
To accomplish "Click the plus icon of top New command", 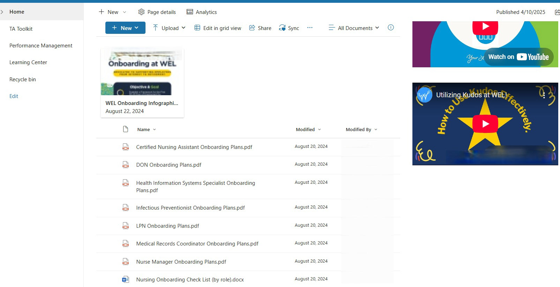I will pos(102,12).
